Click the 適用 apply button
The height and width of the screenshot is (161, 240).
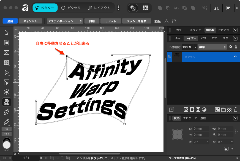click(x=10, y=21)
